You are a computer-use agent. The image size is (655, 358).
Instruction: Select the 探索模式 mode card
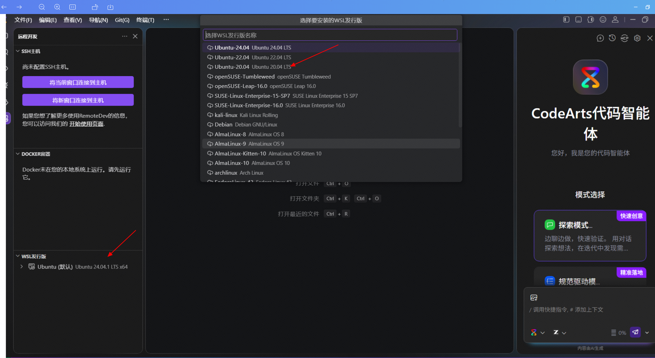tap(590, 236)
